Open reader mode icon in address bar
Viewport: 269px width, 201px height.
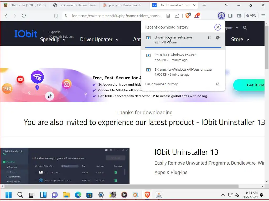click(x=168, y=16)
